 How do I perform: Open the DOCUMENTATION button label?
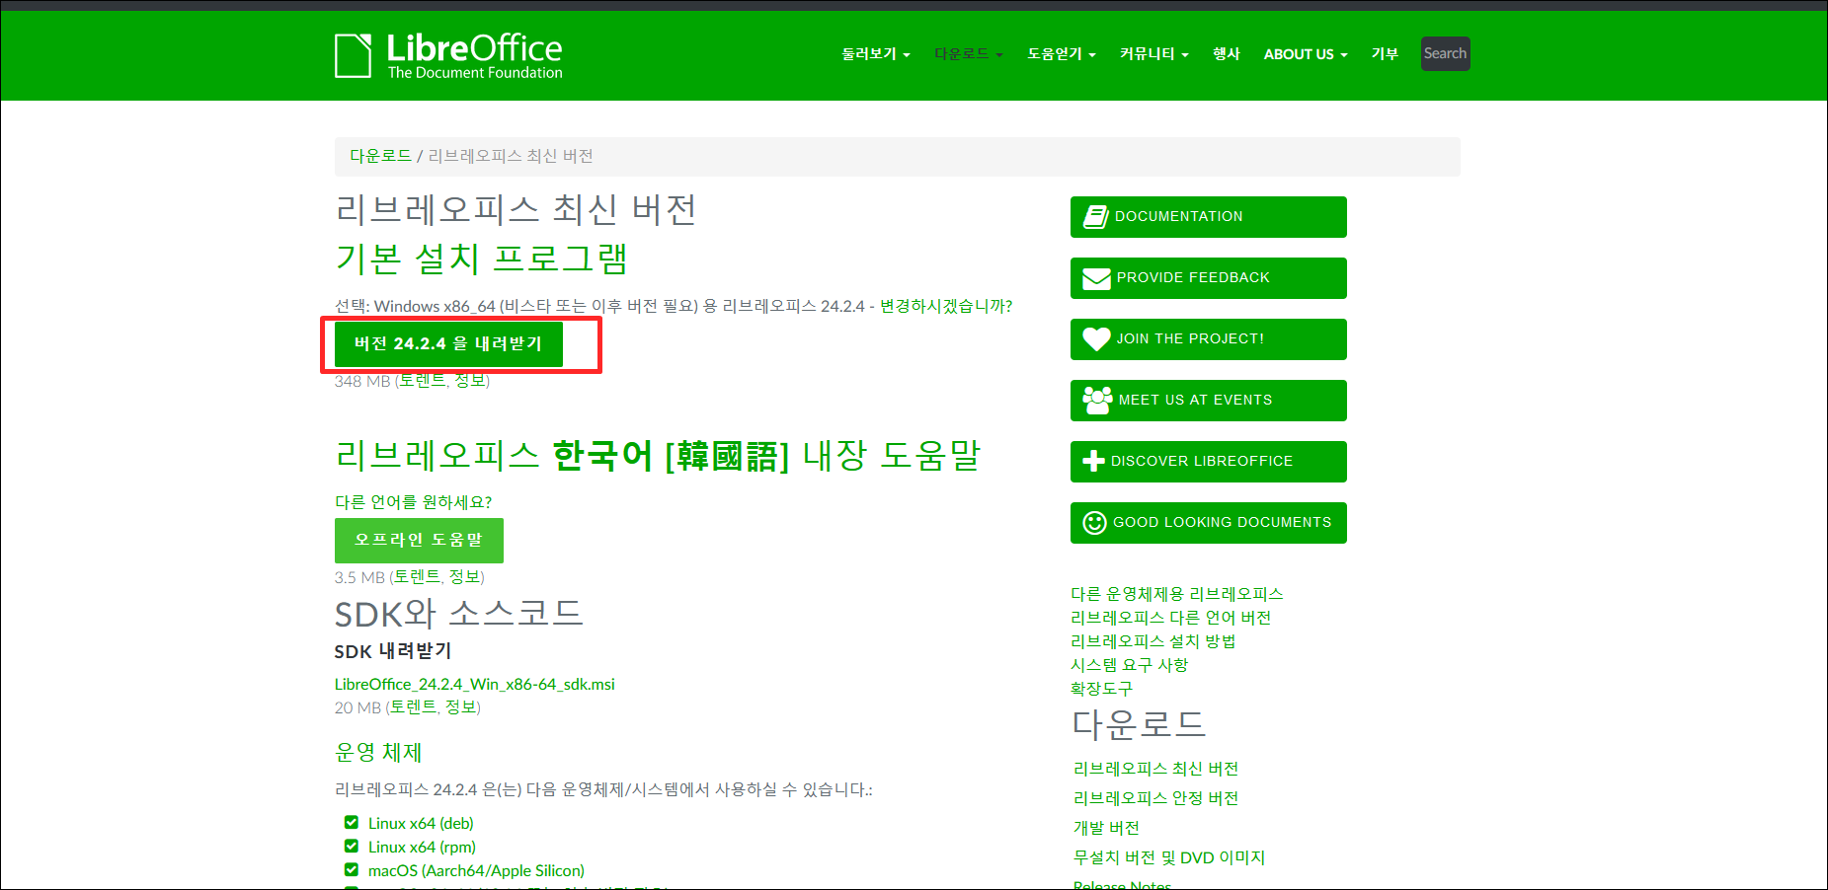[1178, 217]
